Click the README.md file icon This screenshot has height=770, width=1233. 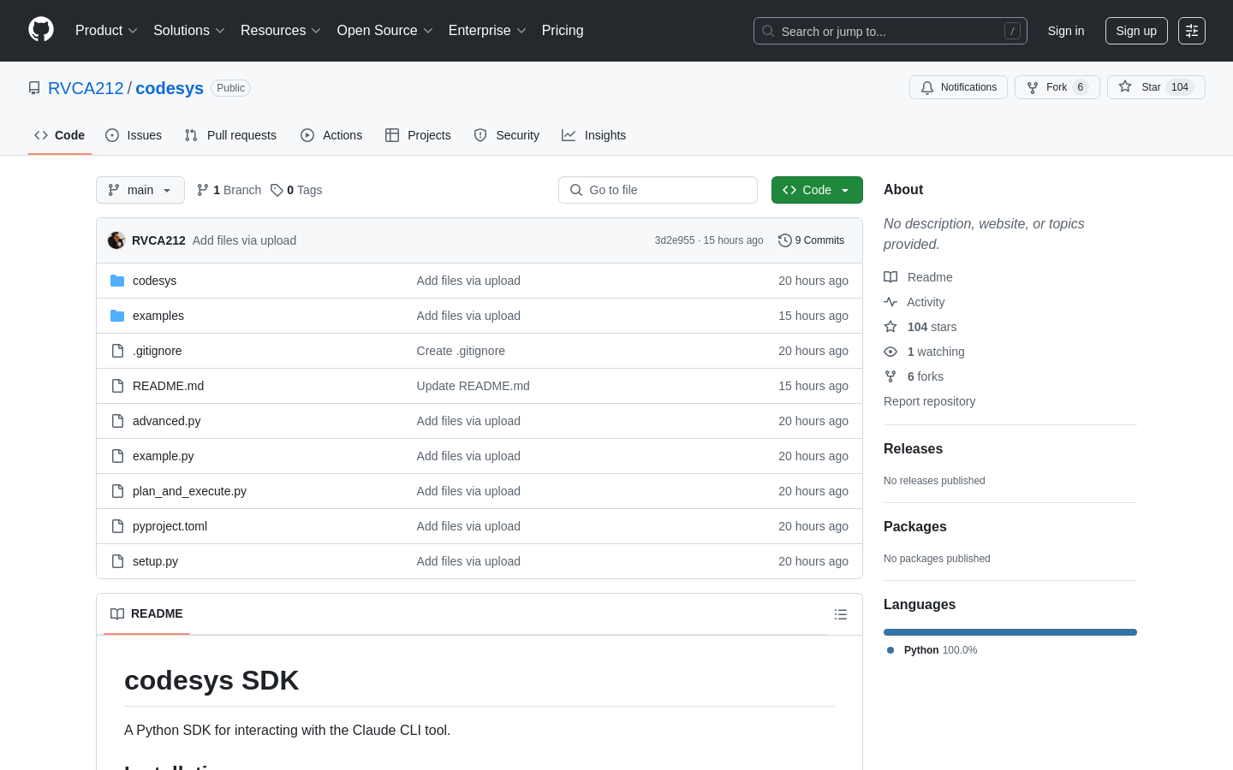[x=117, y=386]
